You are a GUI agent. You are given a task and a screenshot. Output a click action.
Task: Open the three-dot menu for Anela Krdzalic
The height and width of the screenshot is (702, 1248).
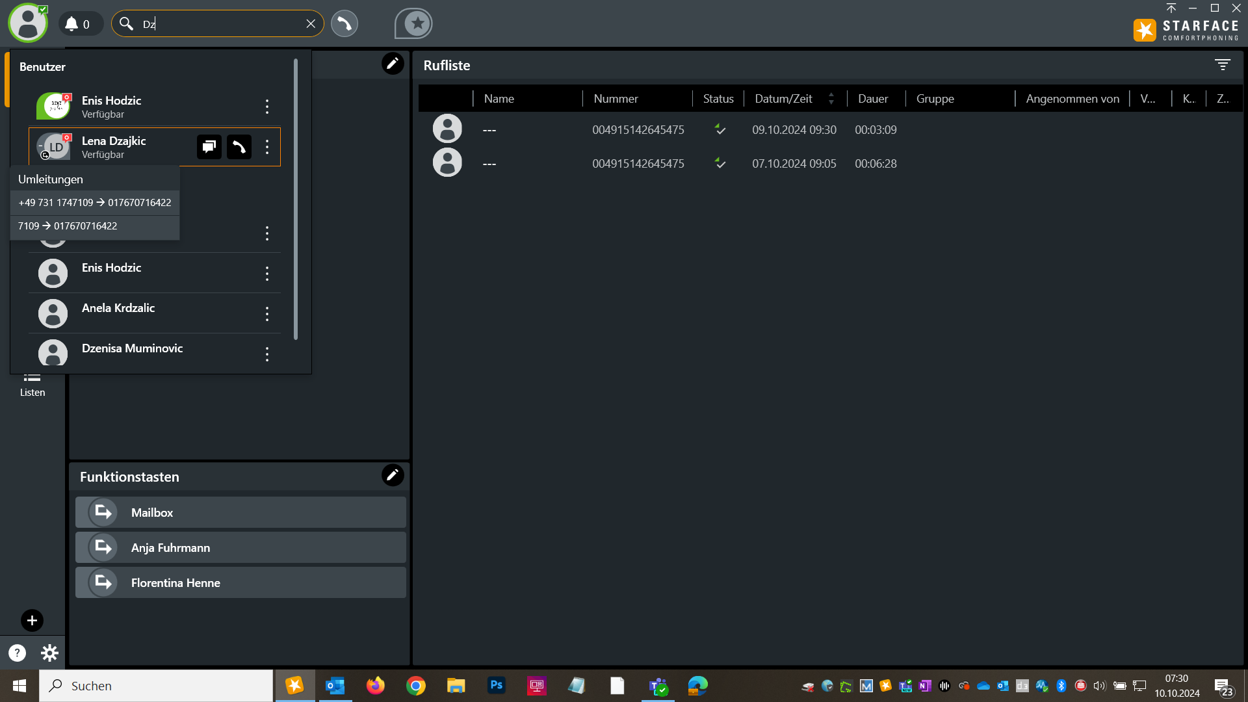click(x=267, y=314)
